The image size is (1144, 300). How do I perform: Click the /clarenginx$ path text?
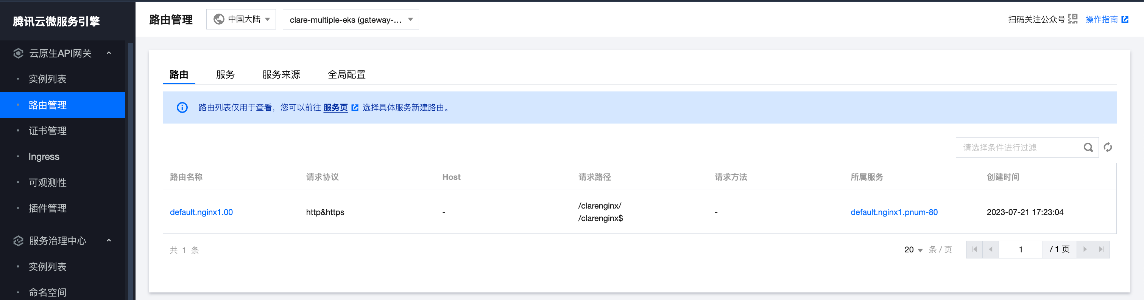(600, 218)
